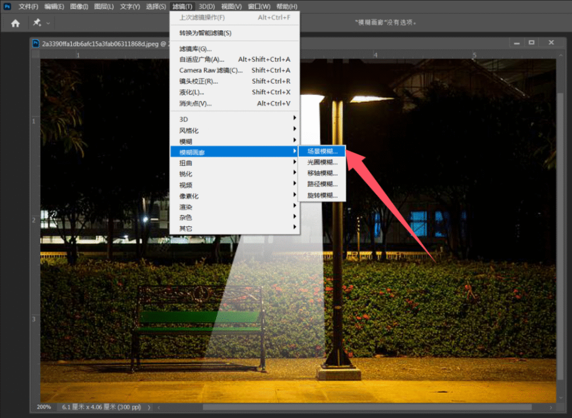Maximize the jpeg document window
The width and height of the screenshot is (572, 418).
click(532, 42)
